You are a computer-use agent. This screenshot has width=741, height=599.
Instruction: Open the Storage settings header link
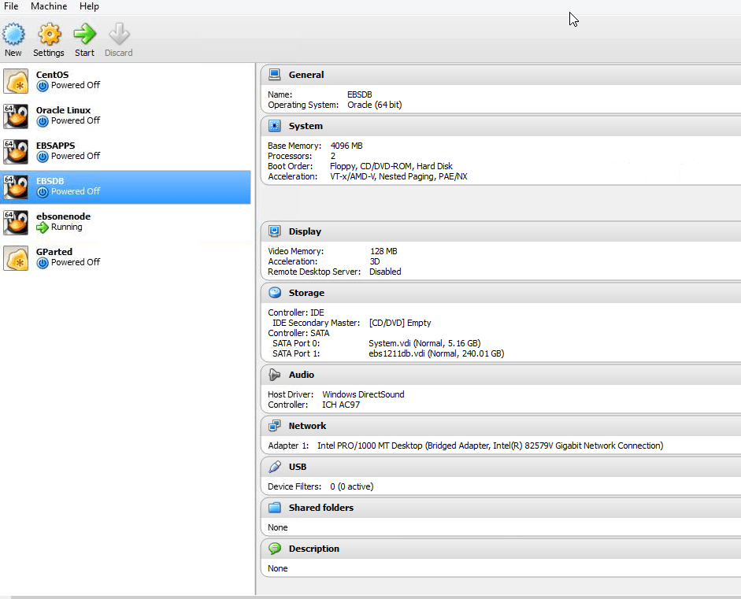pos(306,293)
